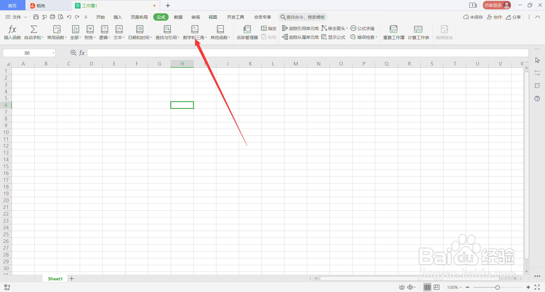The width and height of the screenshot is (545, 292).
Task: Click the zoom slider handle
Action: 498,287
